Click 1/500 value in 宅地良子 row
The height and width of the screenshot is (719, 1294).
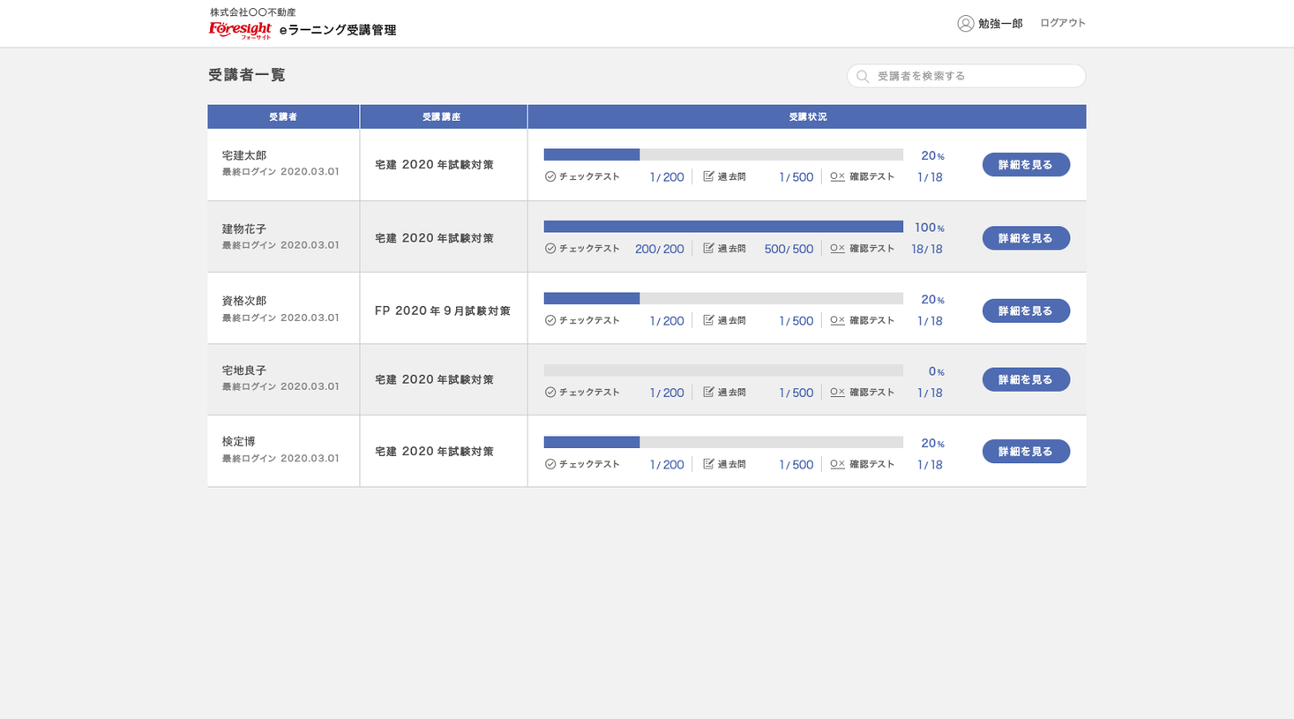(796, 393)
